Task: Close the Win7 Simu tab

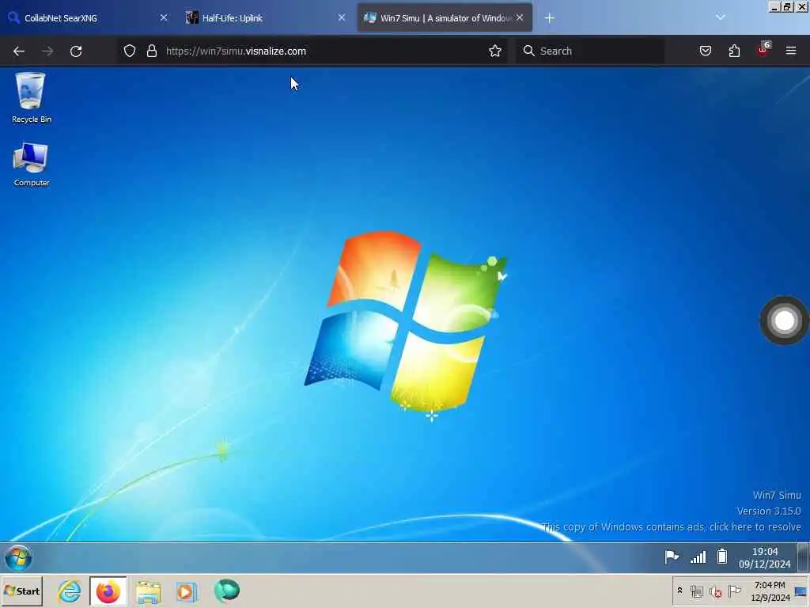Action: [520, 17]
